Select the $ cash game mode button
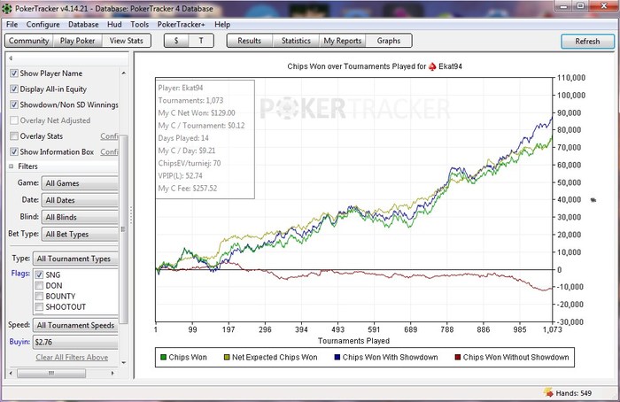This screenshot has width=620, height=402. [176, 41]
